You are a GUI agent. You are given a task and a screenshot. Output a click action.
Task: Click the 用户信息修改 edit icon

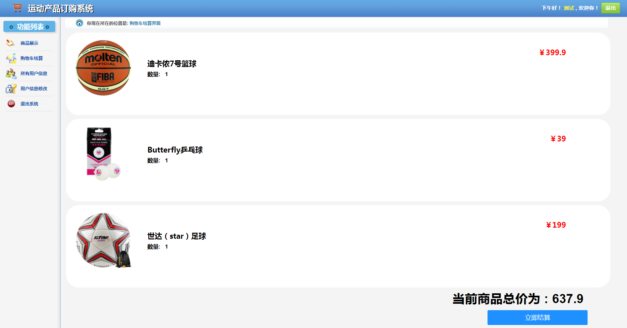coord(11,89)
